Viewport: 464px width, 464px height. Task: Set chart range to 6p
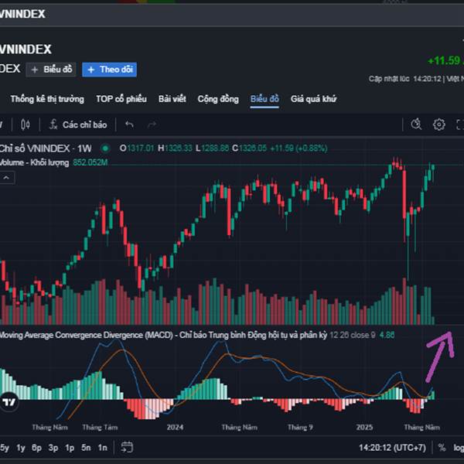[36, 448]
